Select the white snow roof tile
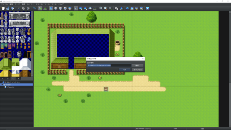Screen dimensions: 231x130 (25, 64)
